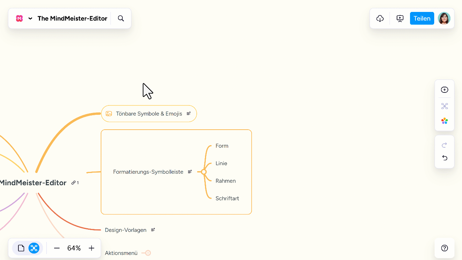
Task: Select the Design-Vorlagen node
Action: coord(126,230)
